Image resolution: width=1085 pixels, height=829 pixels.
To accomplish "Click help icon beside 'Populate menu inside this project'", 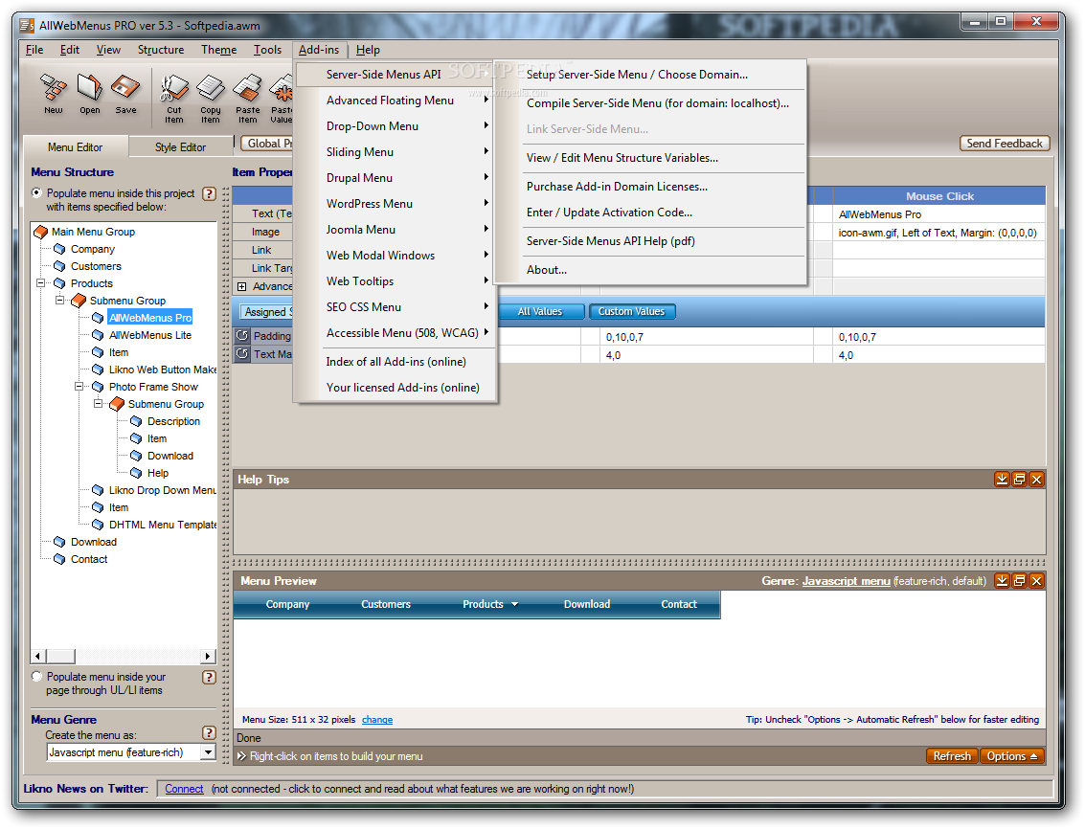I will click(x=209, y=193).
